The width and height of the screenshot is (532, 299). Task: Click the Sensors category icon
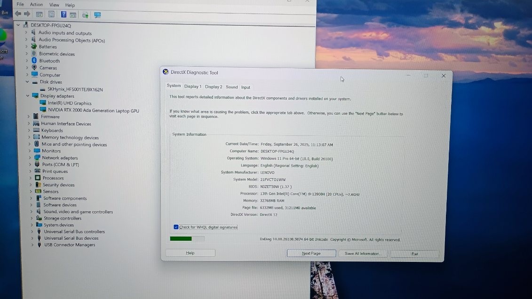coord(38,191)
